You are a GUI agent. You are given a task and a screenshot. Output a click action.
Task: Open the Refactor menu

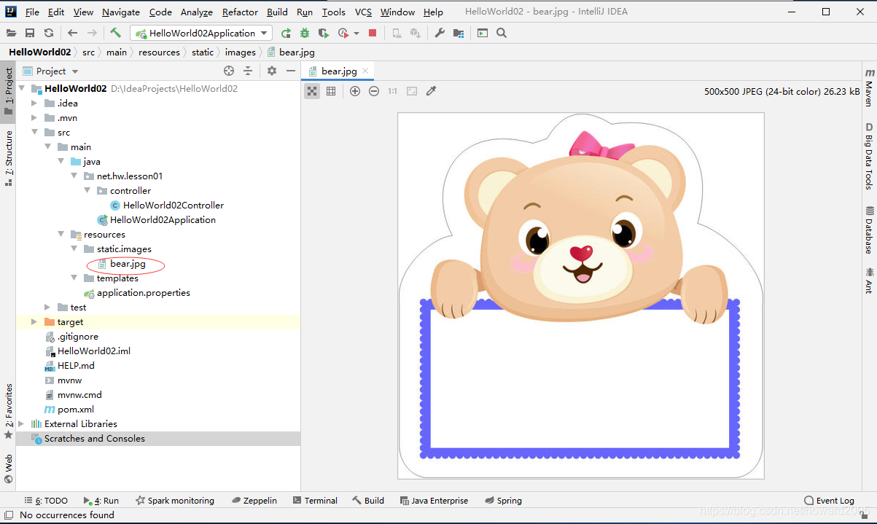(x=240, y=12)
